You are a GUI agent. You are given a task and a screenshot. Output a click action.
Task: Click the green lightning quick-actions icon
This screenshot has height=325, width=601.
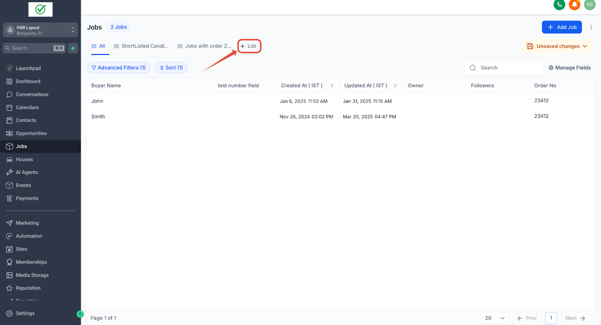(73, 48)
